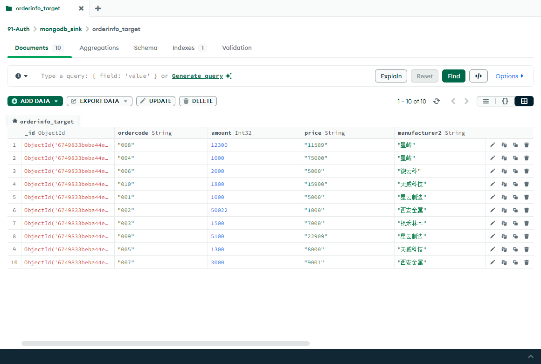Open the ADD DATA dropdown
The width and height of the screenshot is (541, 364).
coord(35,101)
